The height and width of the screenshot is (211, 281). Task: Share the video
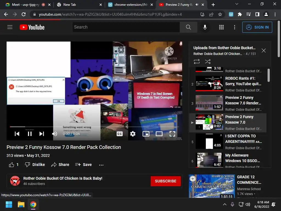(60, 165)
